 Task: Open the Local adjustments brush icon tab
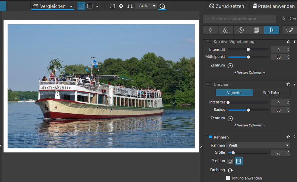click(x=290, y=30)
